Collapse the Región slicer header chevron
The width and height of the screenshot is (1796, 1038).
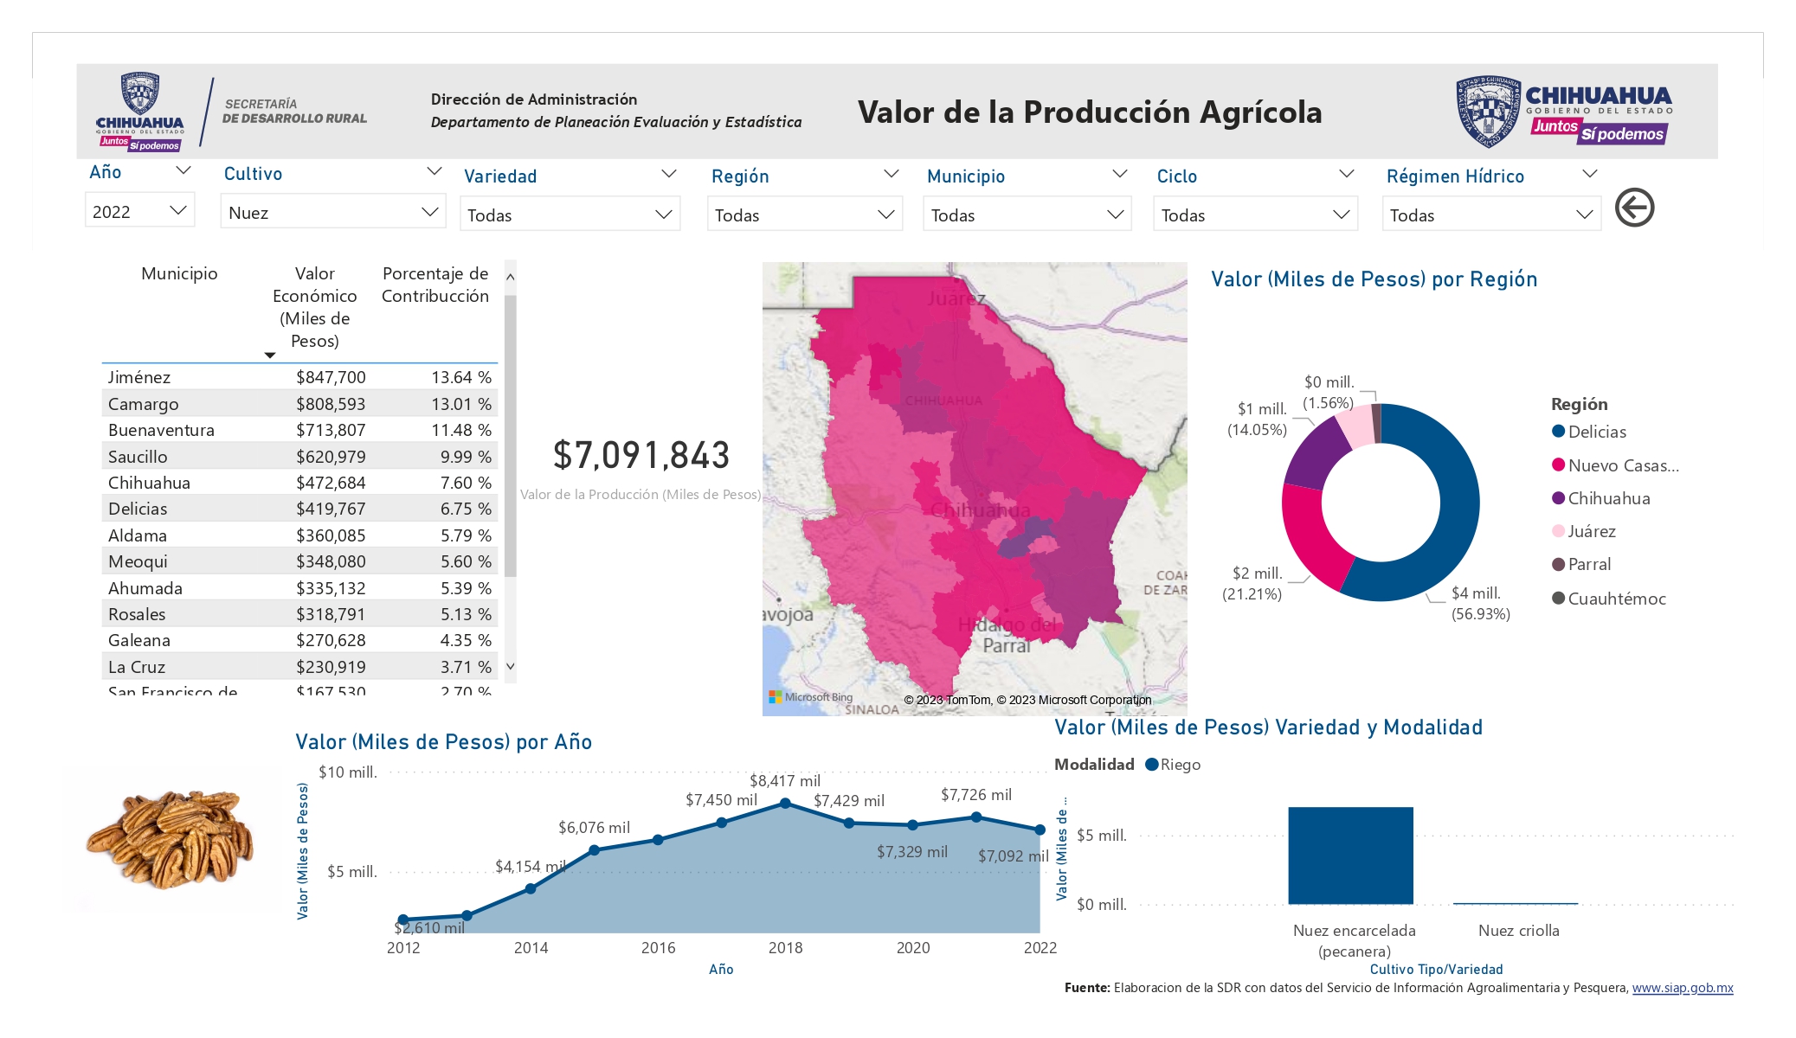click(x=891, y=174)
